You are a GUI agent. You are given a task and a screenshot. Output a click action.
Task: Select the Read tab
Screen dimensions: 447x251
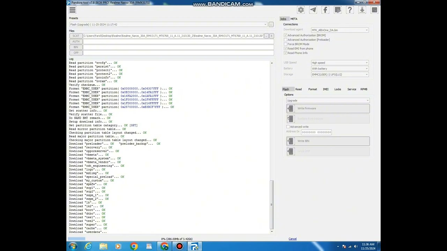pyautogui.click(x=299, y=89)
